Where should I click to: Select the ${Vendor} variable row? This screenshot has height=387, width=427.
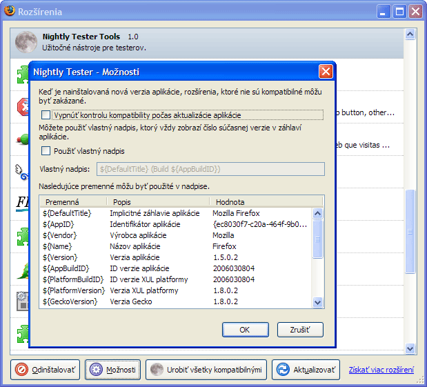[x=176, y=235]
